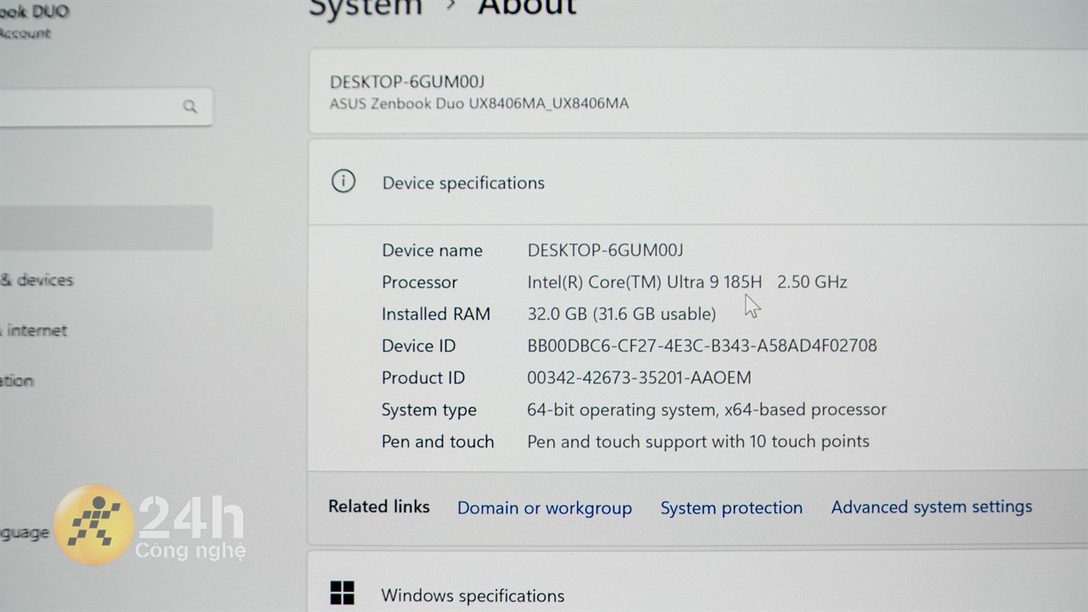1088x612 pixels.
Task: Click the Related links label
Action: pyautogui.click(x=379, y=506)
